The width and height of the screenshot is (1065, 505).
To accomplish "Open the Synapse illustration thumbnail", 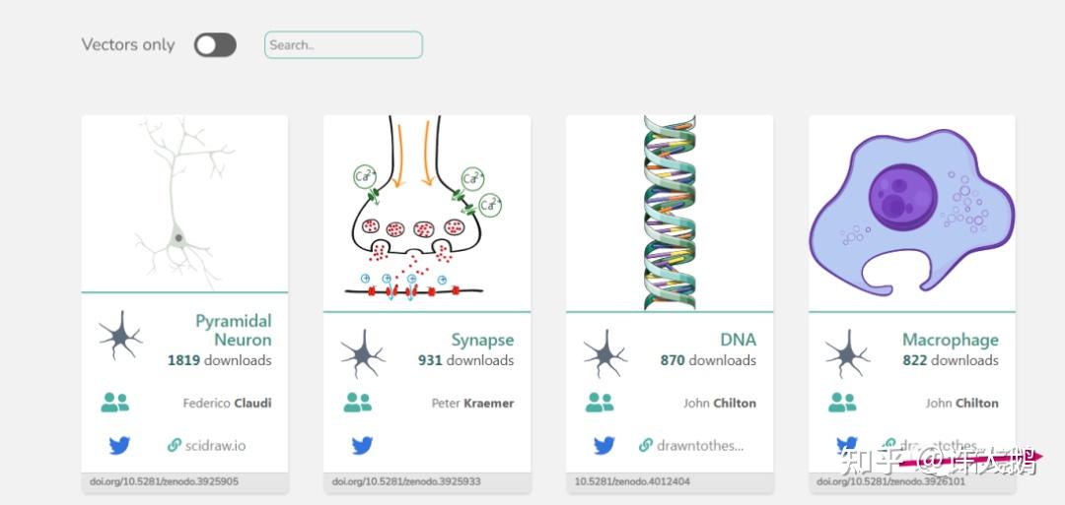I will (426, 214).
